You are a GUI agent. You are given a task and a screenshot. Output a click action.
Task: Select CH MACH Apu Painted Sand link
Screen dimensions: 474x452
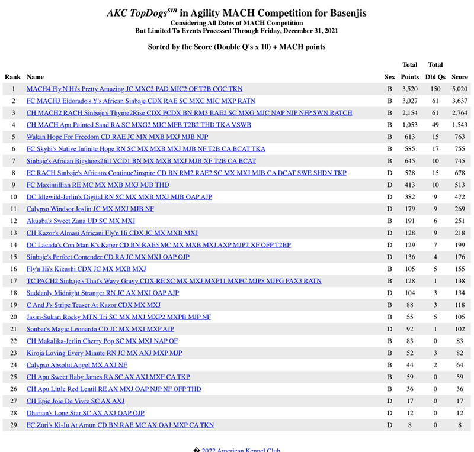(x=139, y=125)
